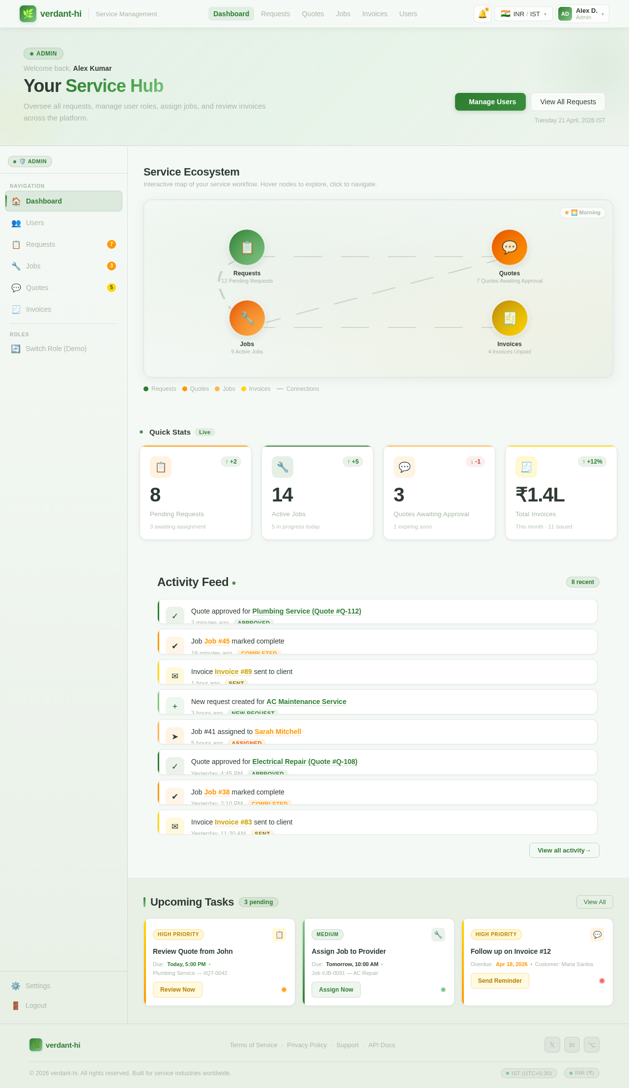Switch to the Requests tab in top nav

point(275,14)
